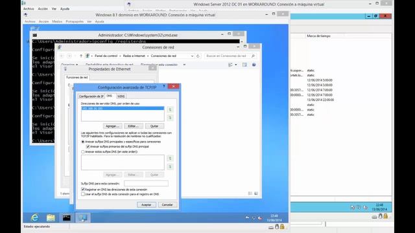
Task: Click Aceptar in the TCP/IP dialog
Action: pyautogui.click(x=147, y=205)
